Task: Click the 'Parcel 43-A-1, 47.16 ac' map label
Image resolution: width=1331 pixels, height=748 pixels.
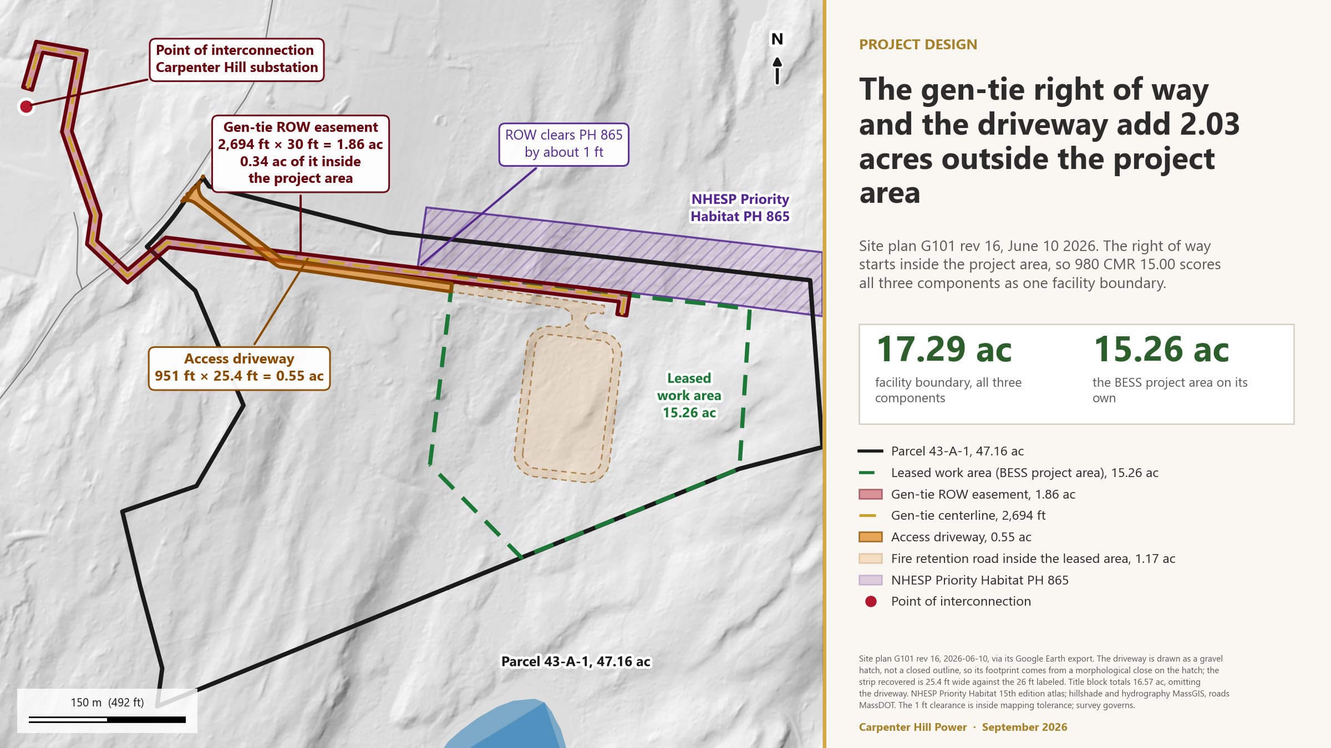Action: click(576, 662)
